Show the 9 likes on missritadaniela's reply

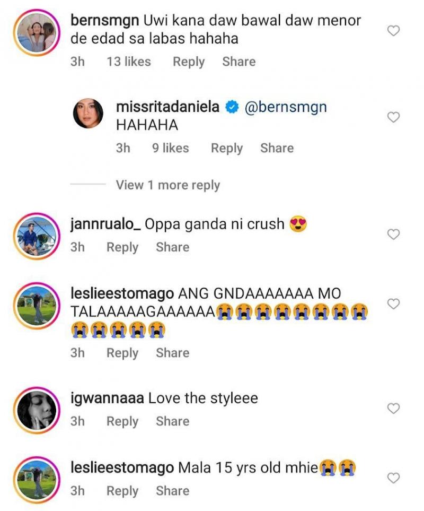coord(170,149)
